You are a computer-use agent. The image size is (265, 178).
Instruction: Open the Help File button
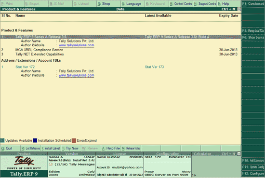tap(111, 149)
